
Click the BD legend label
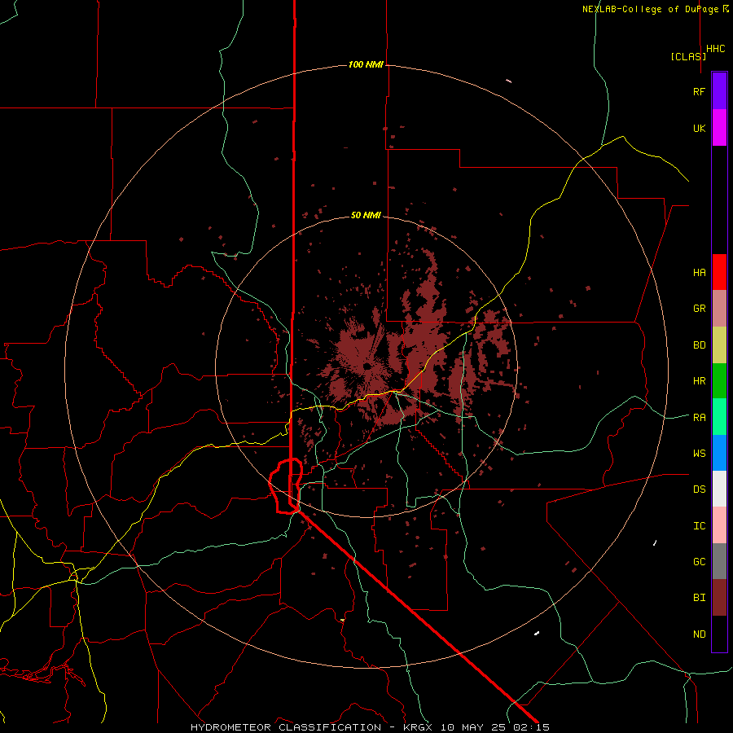699,345
